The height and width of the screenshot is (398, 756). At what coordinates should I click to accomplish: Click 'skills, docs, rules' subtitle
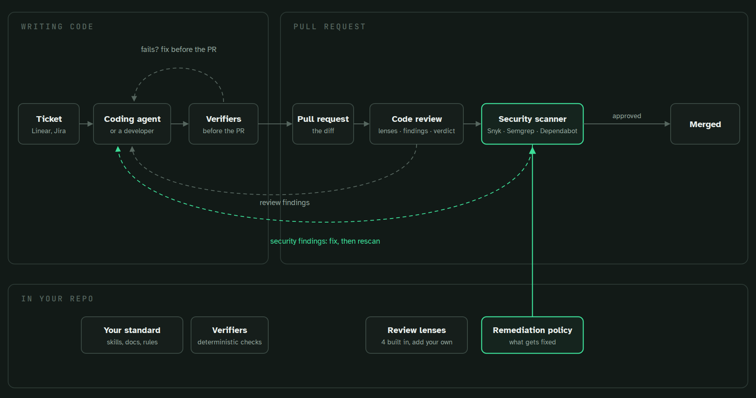[132, 342]
